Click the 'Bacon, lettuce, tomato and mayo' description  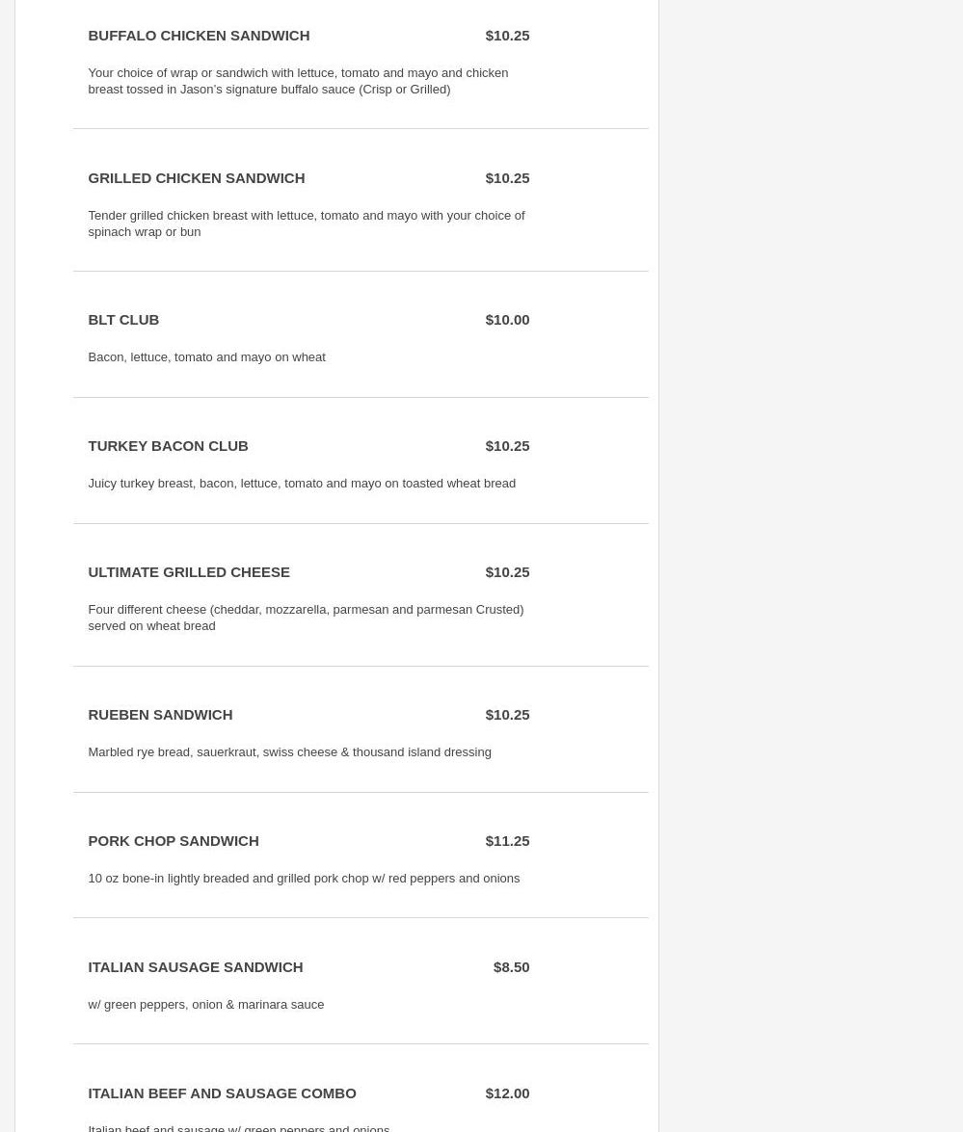pyautogui.click(x=206, y=357)
